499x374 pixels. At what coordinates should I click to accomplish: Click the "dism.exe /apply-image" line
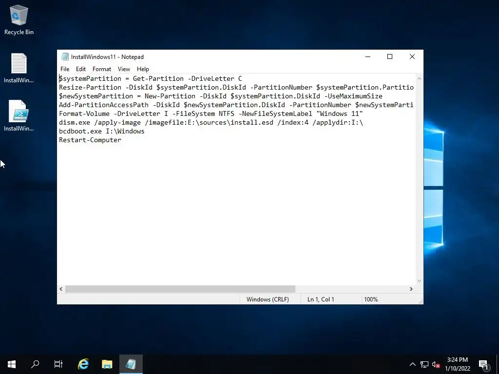(x=211, y=122)
